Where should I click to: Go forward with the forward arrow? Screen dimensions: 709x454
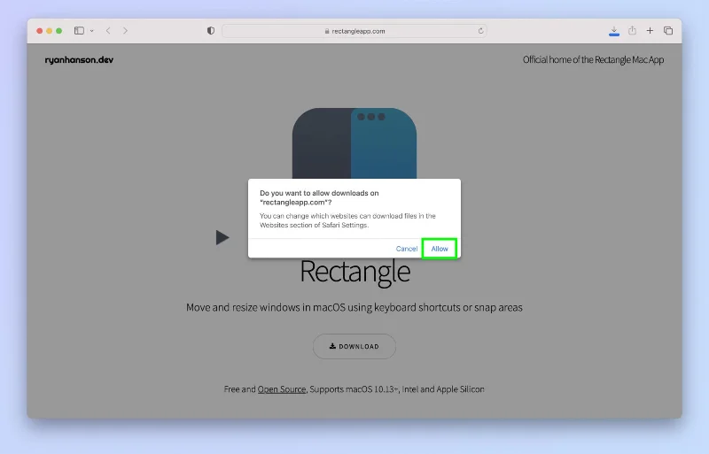[x=125, y=31]
